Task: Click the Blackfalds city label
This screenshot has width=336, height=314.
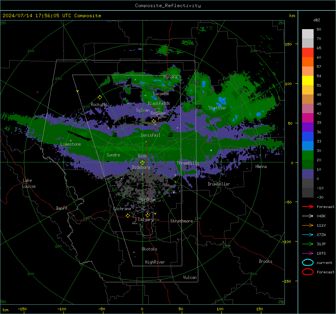Action: pos(159,103)
